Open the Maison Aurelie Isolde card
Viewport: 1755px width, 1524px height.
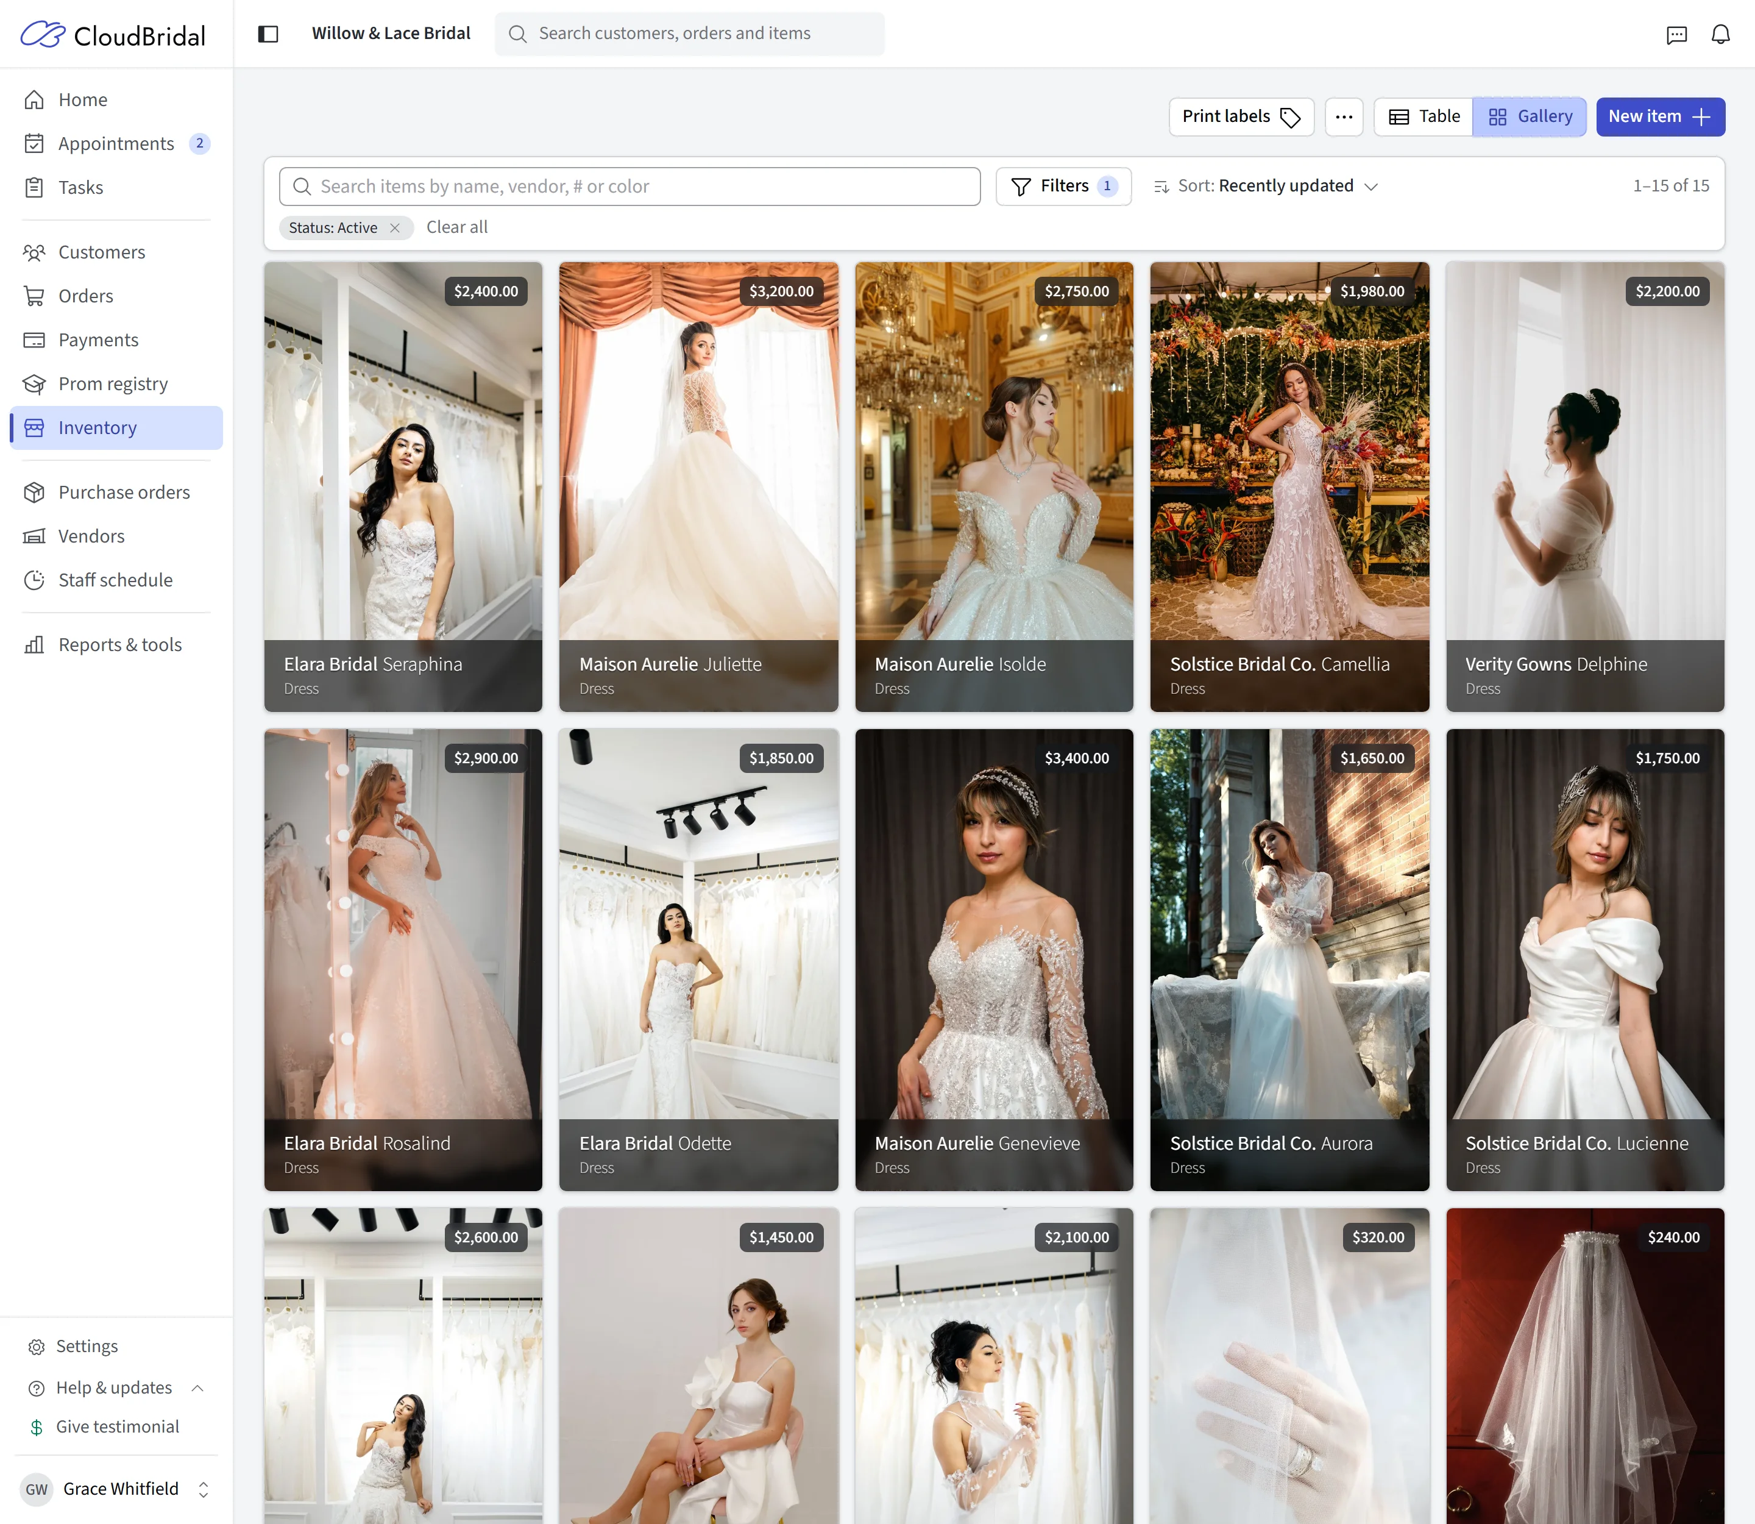[x=994, y=486]
